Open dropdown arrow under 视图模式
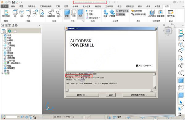The height and width of the screenshot is (120, 185). [x=6, y=18]
